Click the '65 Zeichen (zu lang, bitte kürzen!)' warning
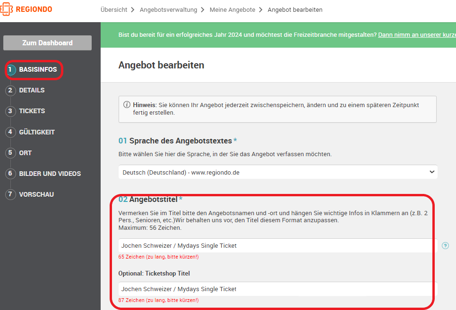This screenshot has height=310, width=456. 158,257
